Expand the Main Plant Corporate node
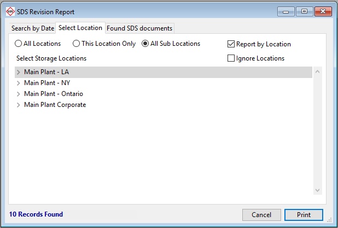This screenshot has width=338, height=228. click(x=19, y=105)
